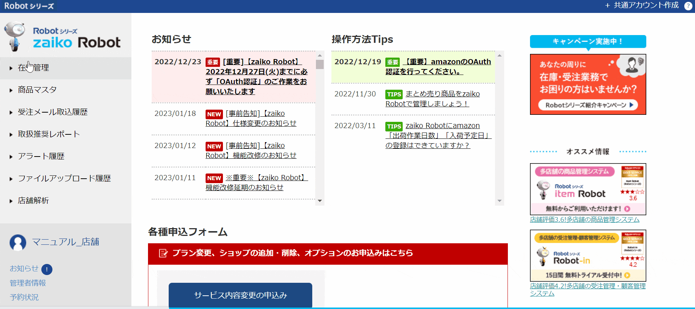The width and height of the screenshot is (695, 309).
Task: Click サービス内容変更の申込み button
Action: pos(240,295)
